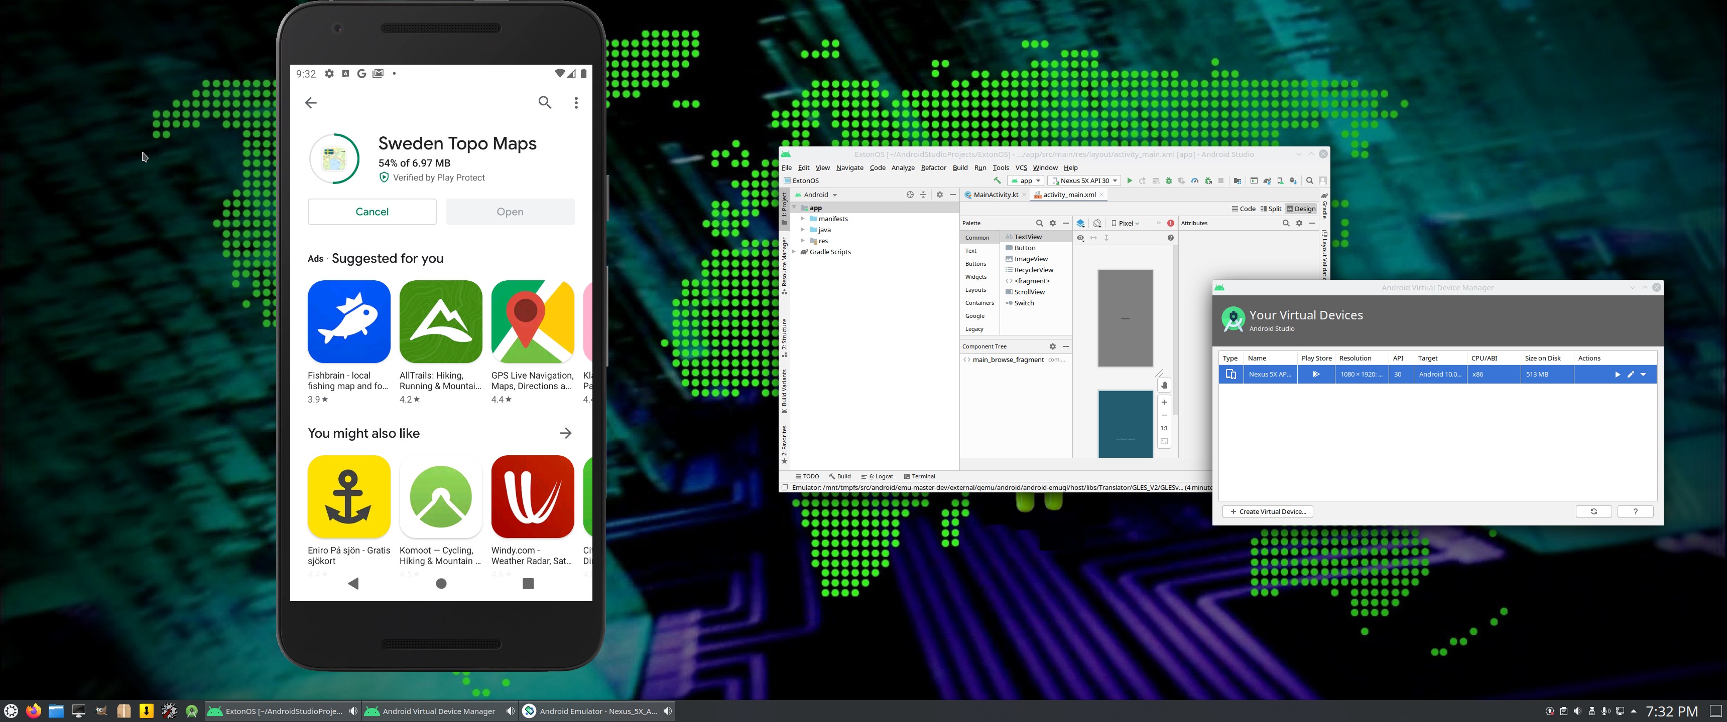Click the Zoom In plus button in designer

tap(1164, 402)
